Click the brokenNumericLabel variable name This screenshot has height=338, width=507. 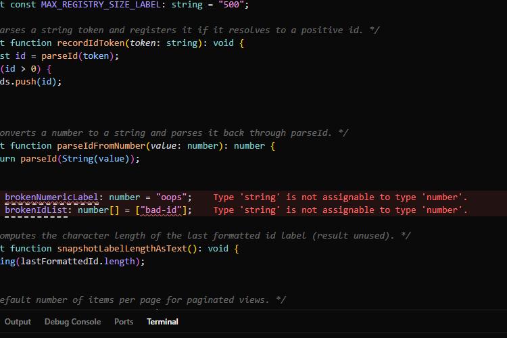51,197
